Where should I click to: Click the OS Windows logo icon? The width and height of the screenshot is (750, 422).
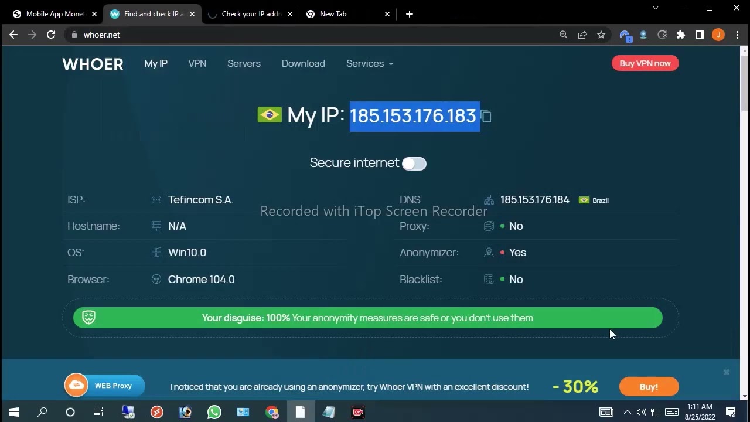[156, 253]
